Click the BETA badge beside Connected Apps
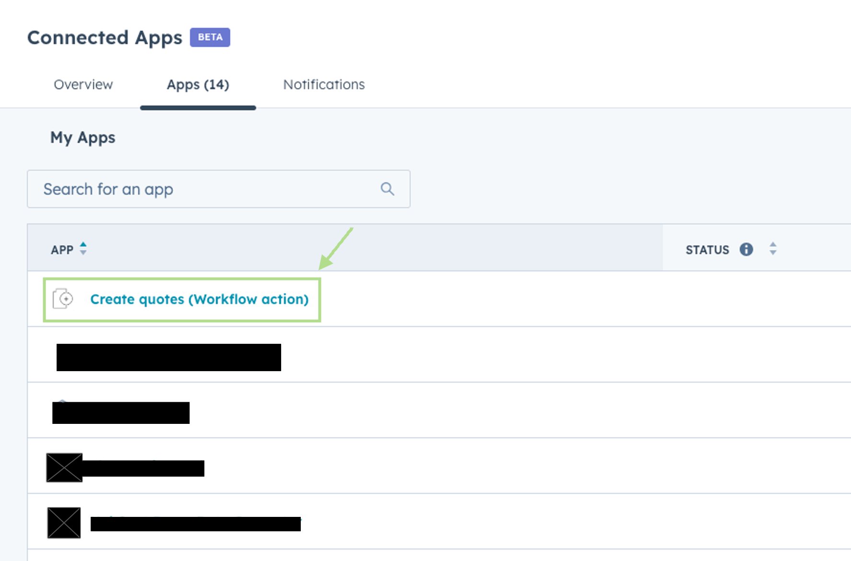851x561 pixels. 210,37
